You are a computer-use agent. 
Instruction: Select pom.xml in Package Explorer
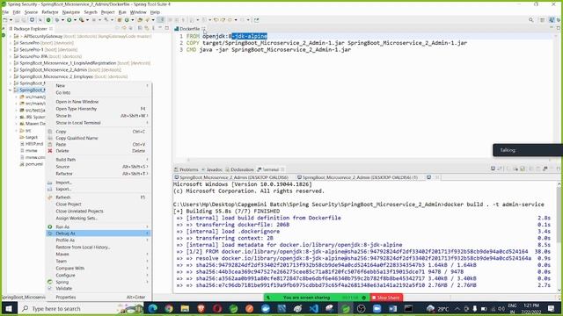click(x=32, y=164)
